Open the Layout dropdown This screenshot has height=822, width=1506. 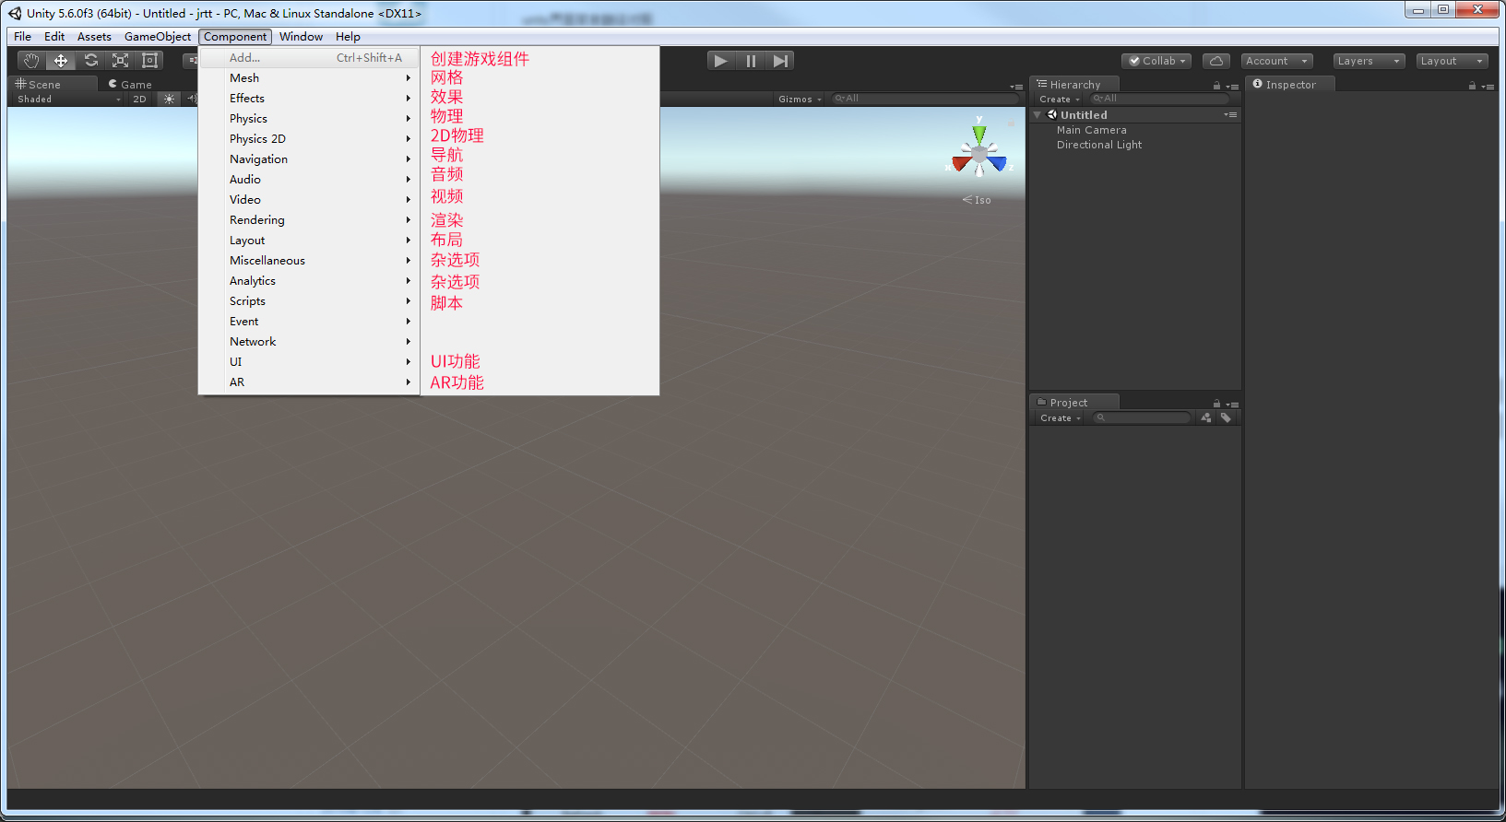(x=1452, y=61)
